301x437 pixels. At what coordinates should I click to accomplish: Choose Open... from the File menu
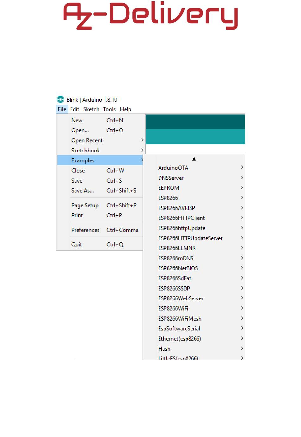[100, 130]
